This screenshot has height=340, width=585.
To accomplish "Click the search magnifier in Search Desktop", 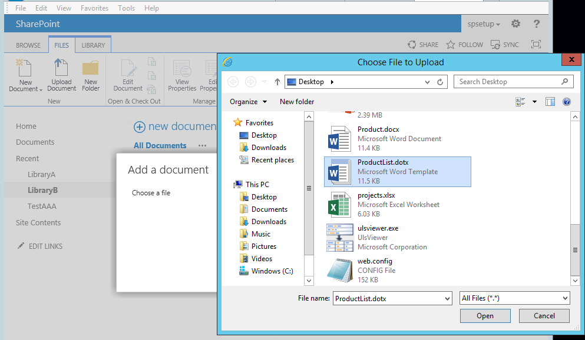I will [565, 82].
